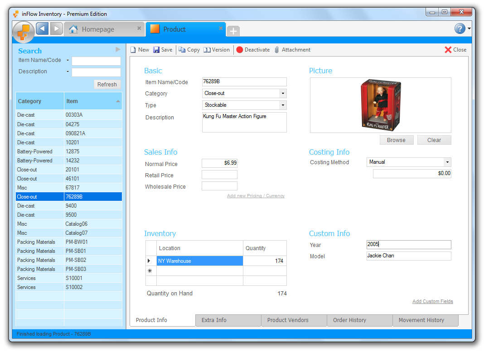Go forward with the right arrow button
The height and width of the screenshot is (351, 484).
click(56, 29)
